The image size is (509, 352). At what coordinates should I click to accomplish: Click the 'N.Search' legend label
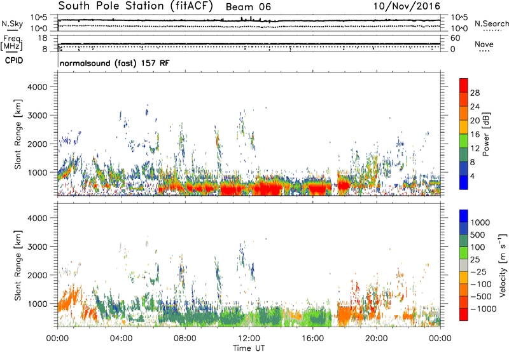pyautogui.click(x=491, y=24)
